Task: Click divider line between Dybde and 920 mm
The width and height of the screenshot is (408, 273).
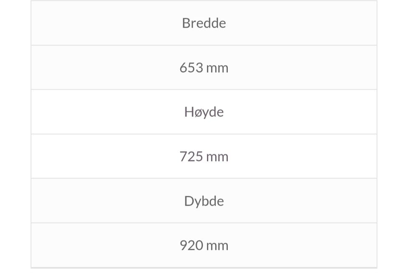Action: point(204,223)
